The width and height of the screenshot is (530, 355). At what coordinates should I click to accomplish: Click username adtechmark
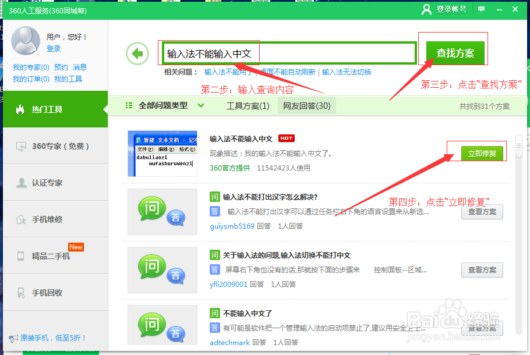(230, 343)
